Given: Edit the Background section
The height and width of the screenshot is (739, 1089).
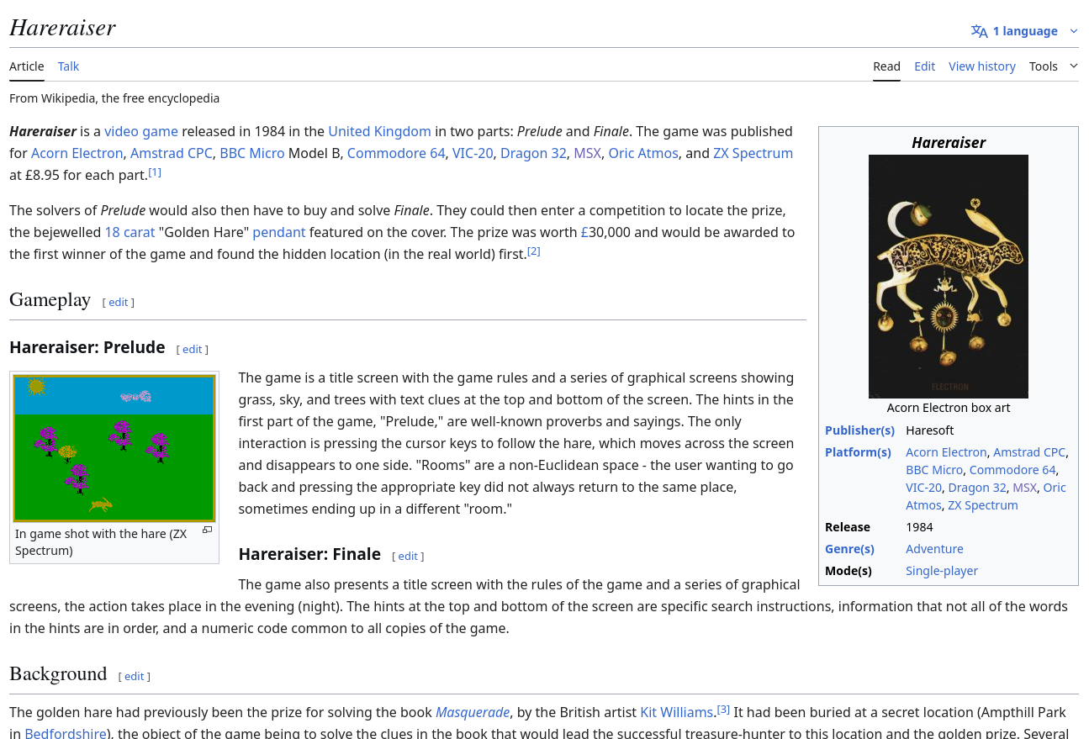Looking at the screenshot, I should 135,677.
